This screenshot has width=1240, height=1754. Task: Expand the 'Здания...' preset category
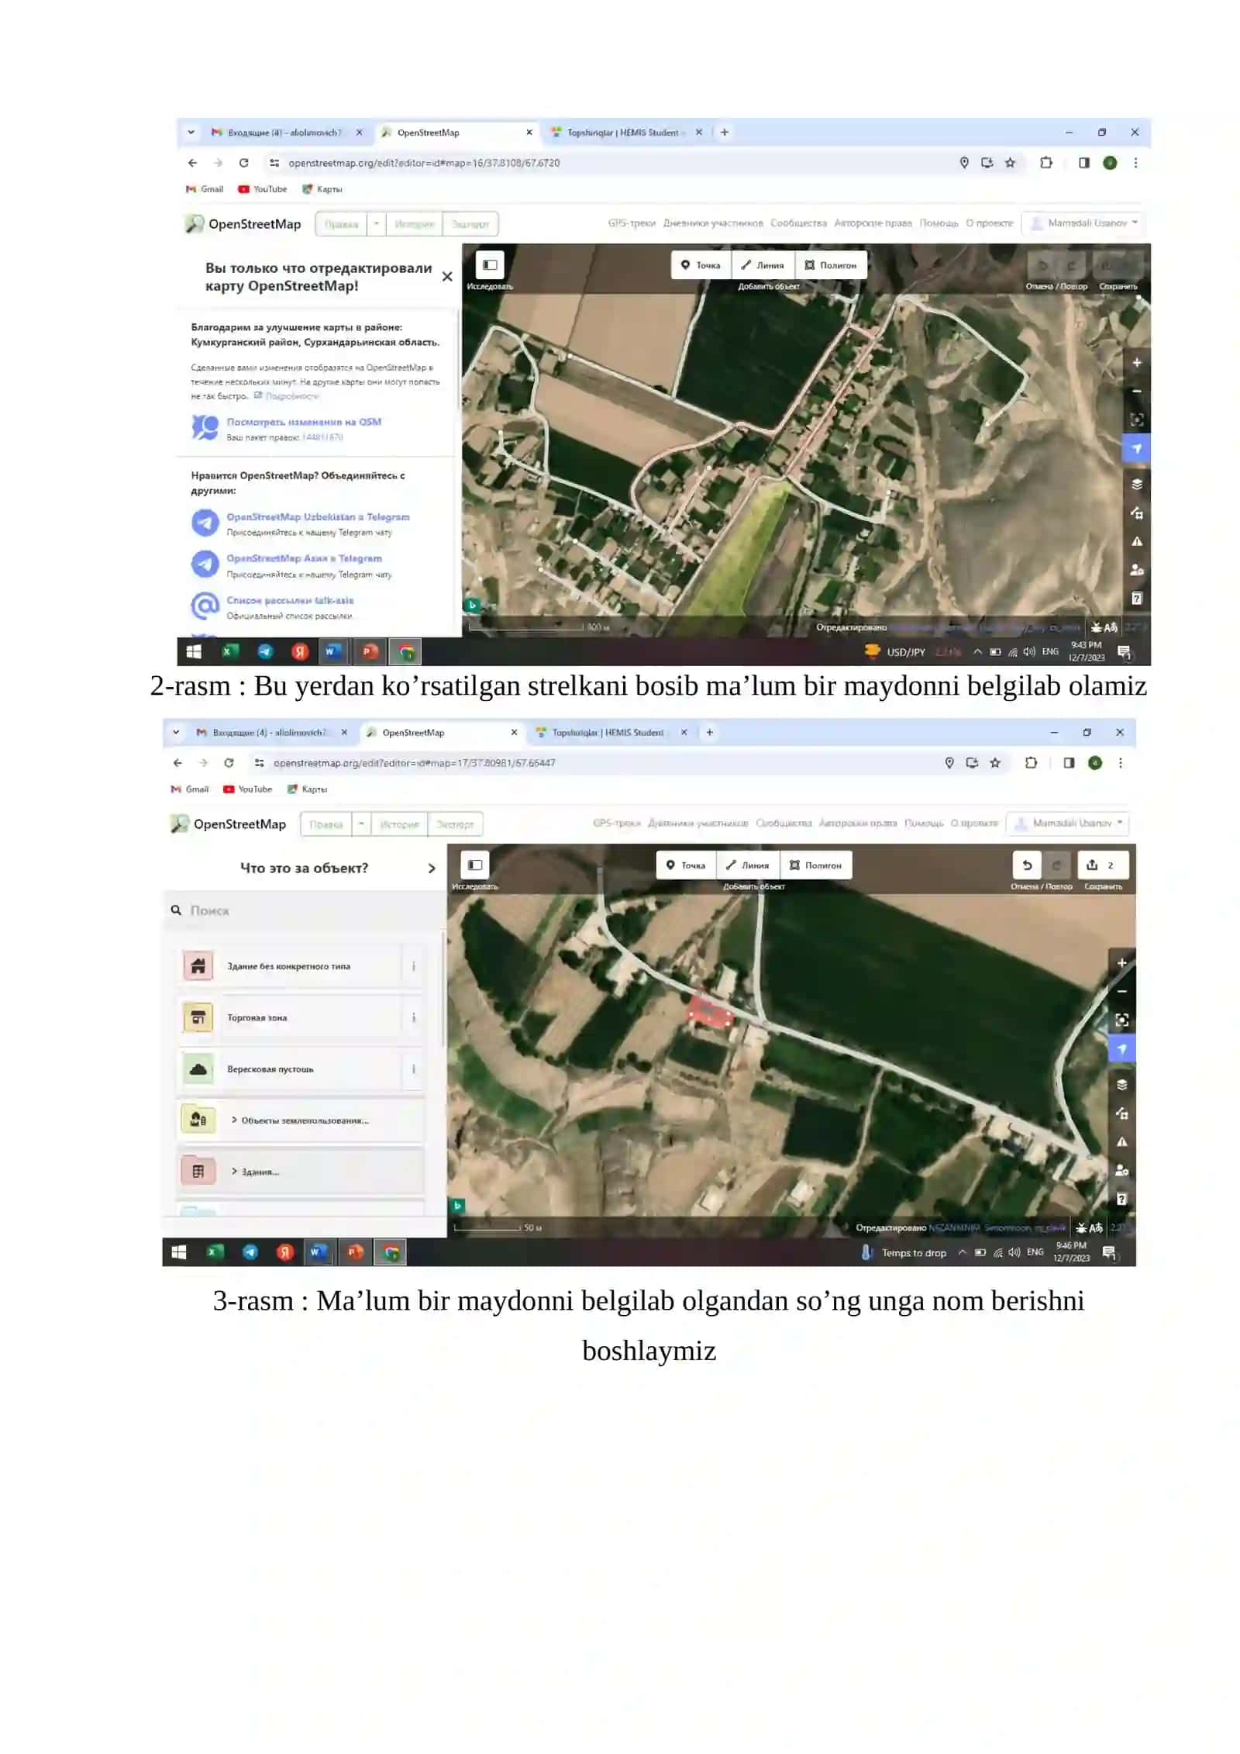(x=301, y=1171)
